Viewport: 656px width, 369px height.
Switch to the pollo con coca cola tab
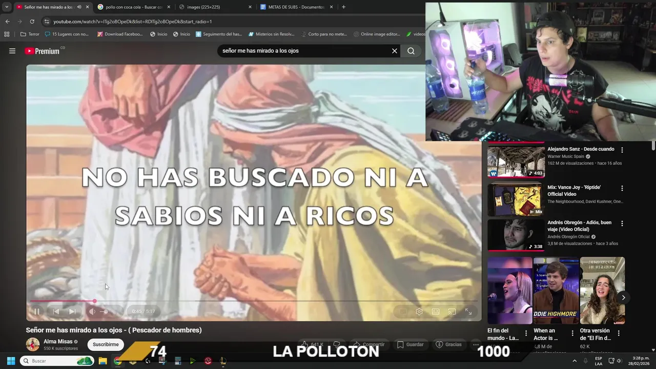(133, 7)
